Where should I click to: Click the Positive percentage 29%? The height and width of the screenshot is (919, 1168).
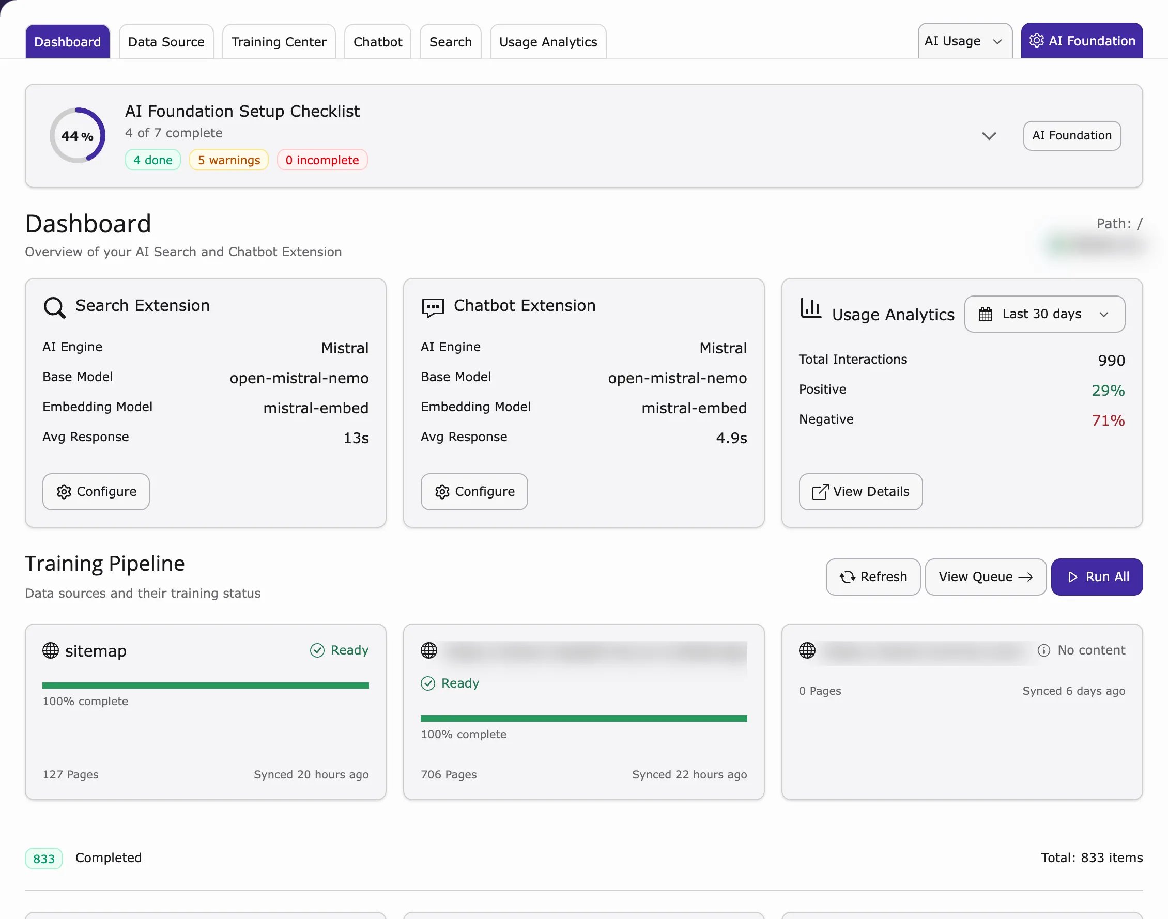[x=1108, y=390]
